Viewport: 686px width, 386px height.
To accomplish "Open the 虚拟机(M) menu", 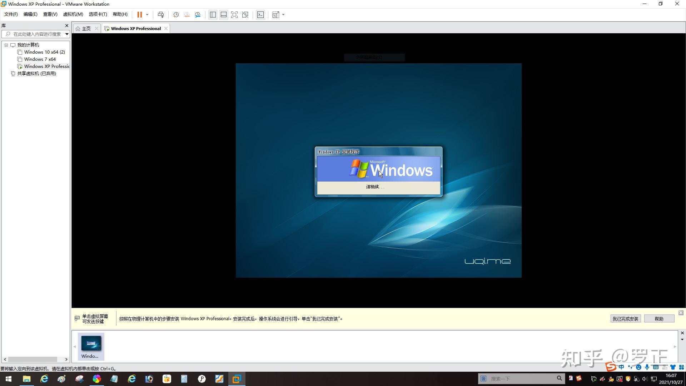I will click(x=73, y=14).
